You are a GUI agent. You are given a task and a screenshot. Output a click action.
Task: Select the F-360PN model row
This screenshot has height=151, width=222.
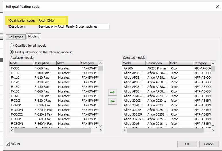[x=54, y=124]
